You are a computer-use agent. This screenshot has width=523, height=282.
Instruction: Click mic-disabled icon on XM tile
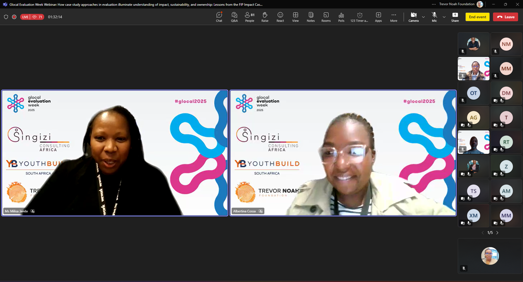[x=469, y=223]
